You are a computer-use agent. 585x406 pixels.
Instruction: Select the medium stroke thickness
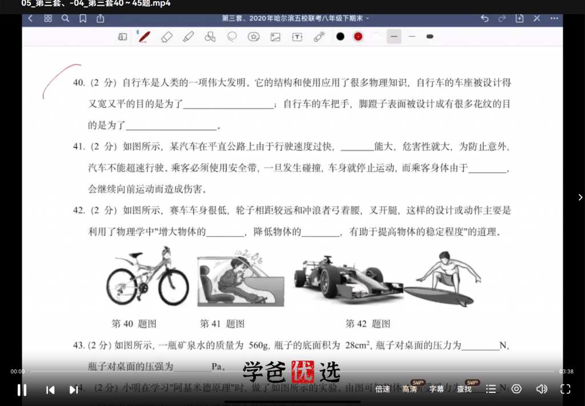(394, 37)
